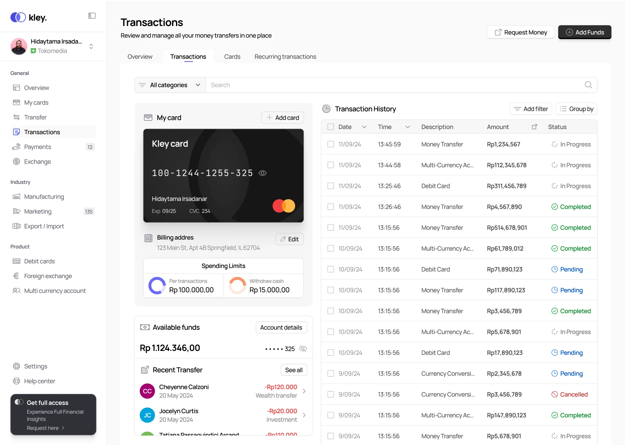Open Exchange from the sidebar
Image resolution: width=625 pixels, height=445 pixels.
coord(37,162)
